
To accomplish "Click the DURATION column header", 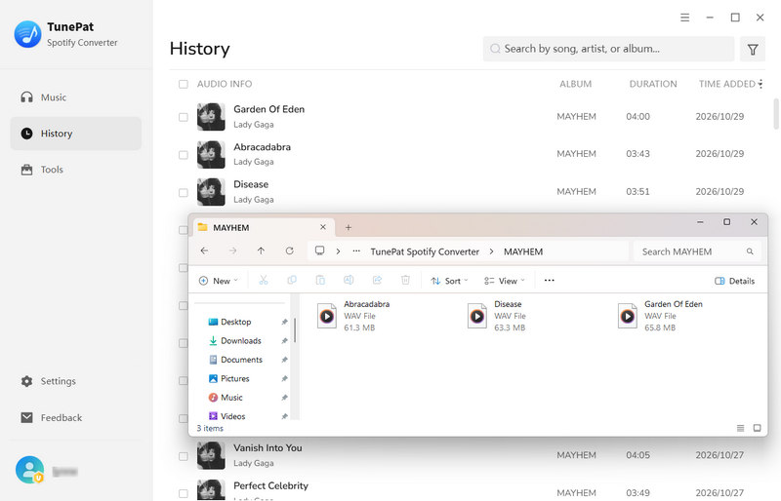I will [653, 84].
